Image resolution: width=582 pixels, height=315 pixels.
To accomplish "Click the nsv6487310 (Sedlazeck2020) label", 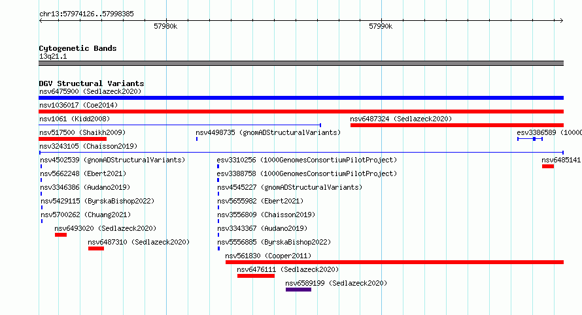I will tap(139, 242).
